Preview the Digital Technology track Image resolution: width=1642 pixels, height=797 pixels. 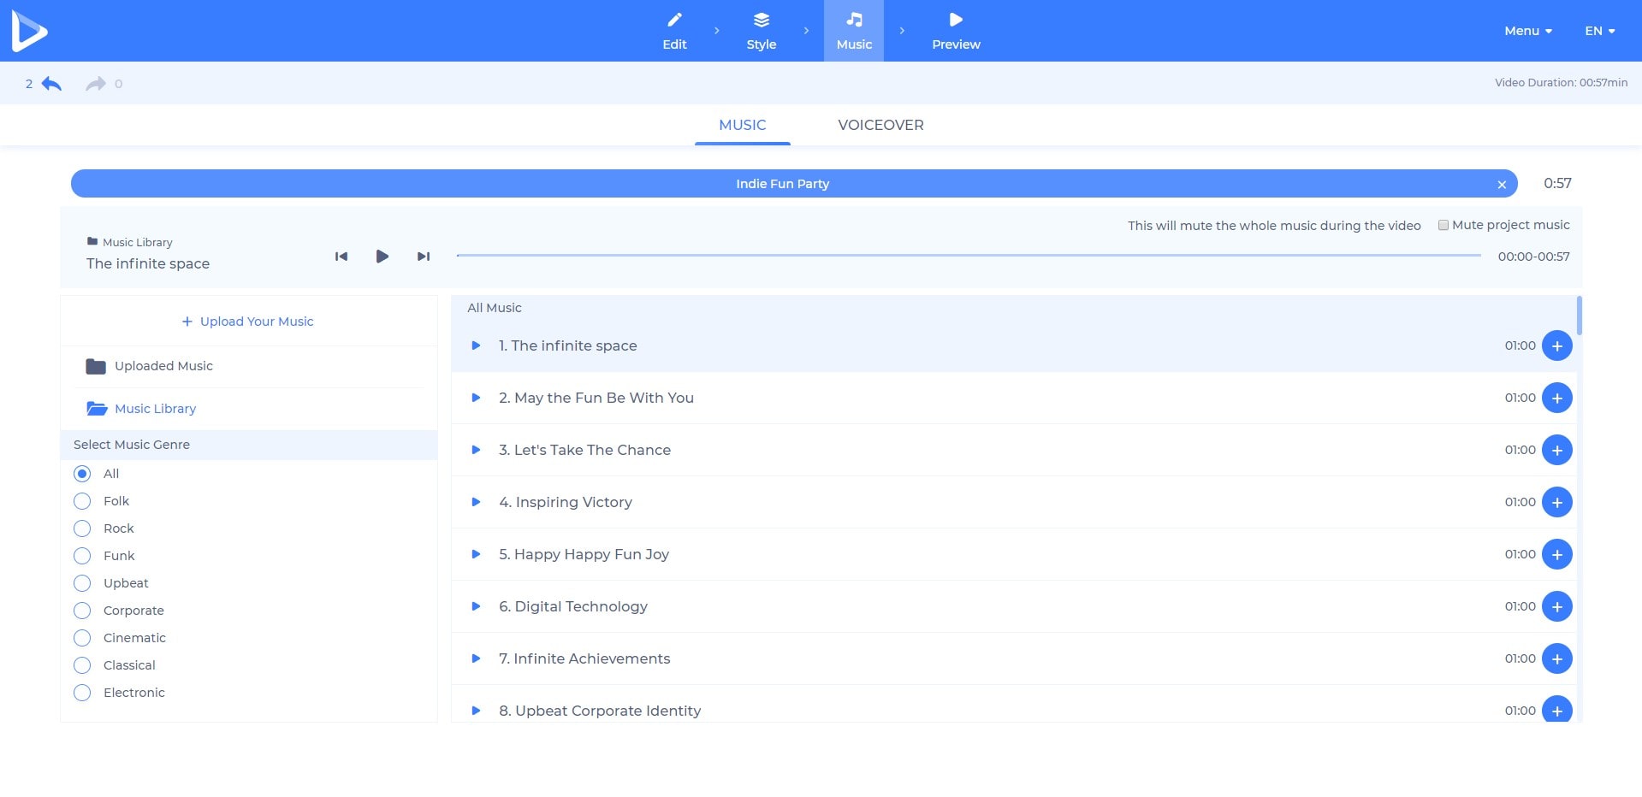pyautogui.click(x=477, y=606)
